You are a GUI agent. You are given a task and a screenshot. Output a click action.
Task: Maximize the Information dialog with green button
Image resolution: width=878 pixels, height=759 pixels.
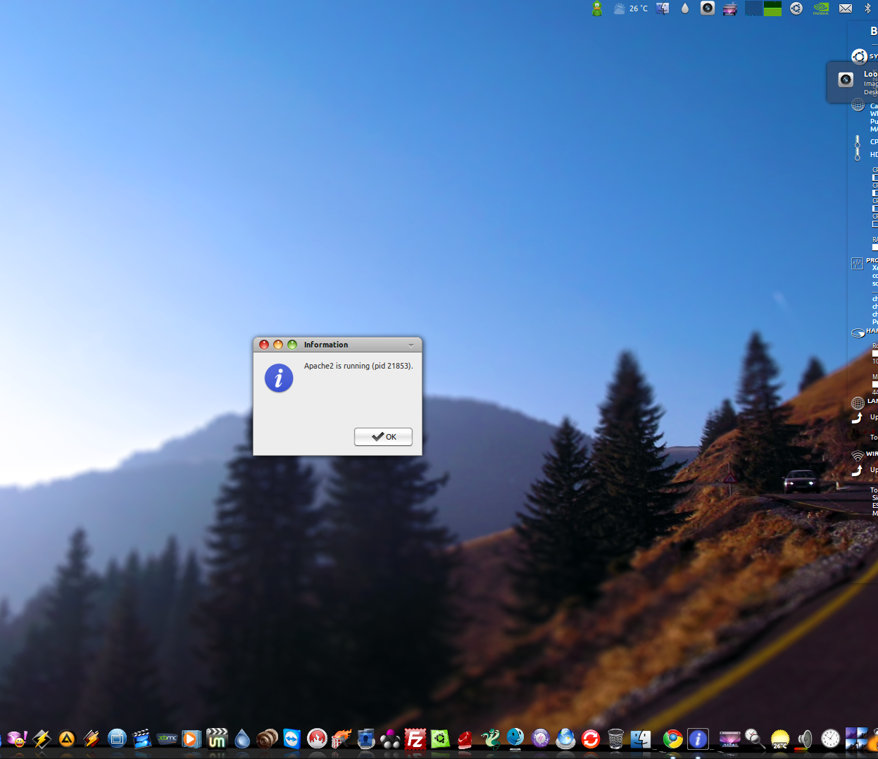pos(292,345)
